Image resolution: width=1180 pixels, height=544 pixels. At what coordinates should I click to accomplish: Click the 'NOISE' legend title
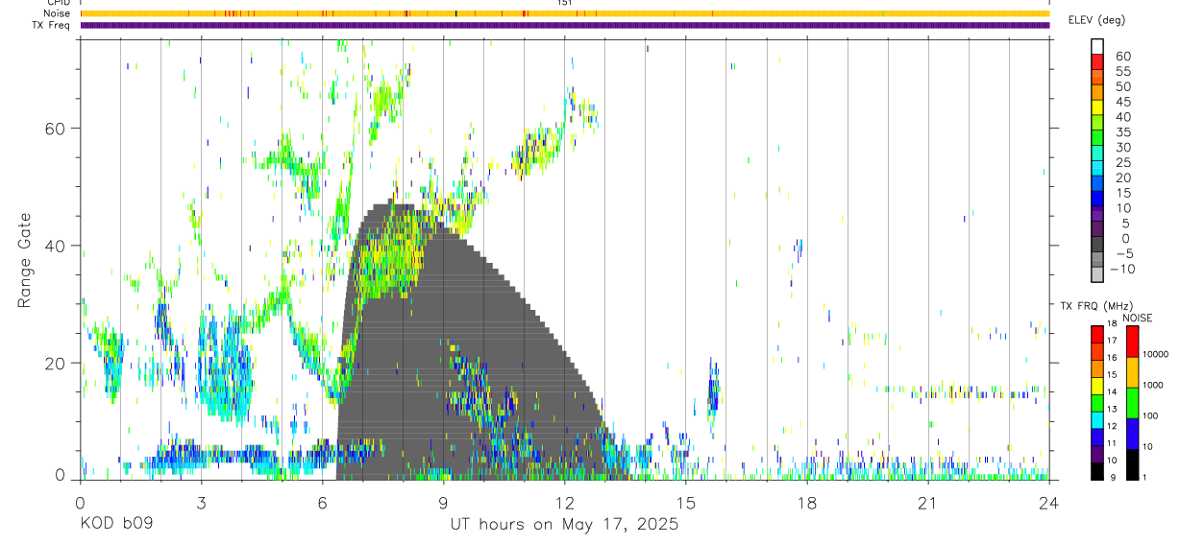tap(1138, 318)
